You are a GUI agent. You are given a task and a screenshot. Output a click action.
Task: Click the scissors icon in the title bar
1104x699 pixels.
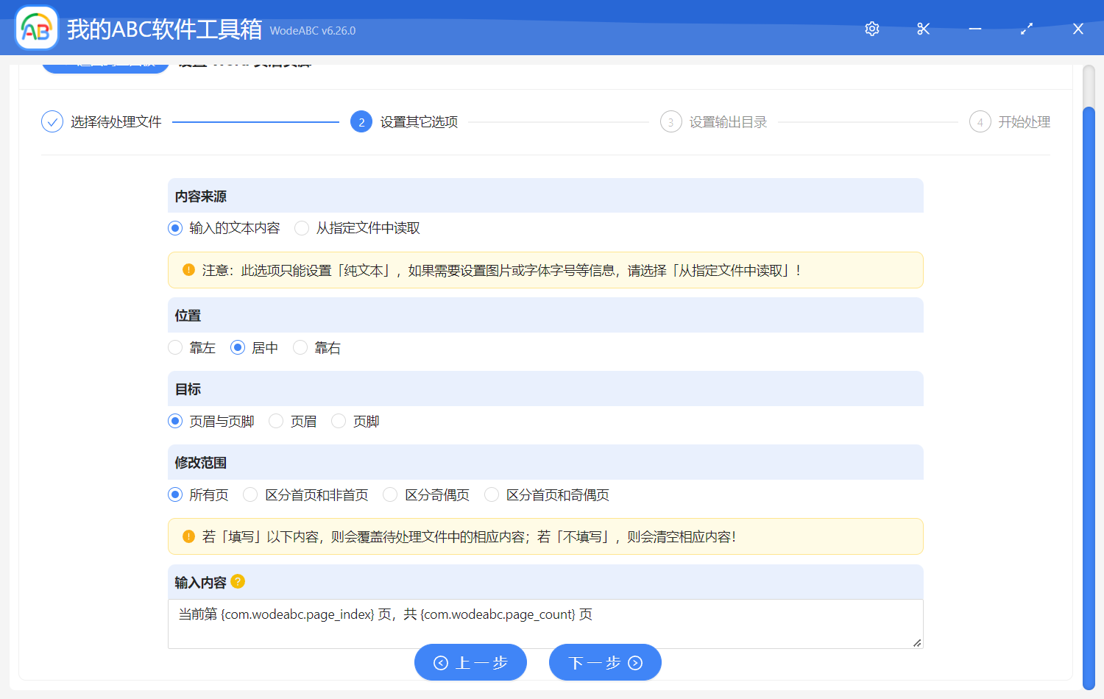923,28
